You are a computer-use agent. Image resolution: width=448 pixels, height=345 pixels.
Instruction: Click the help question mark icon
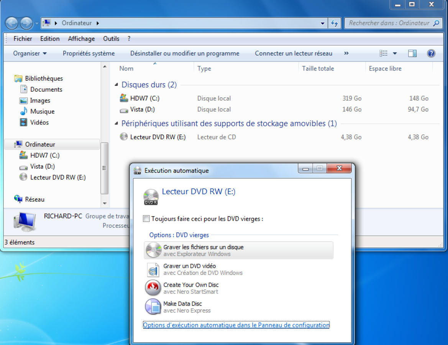[431, 53]
